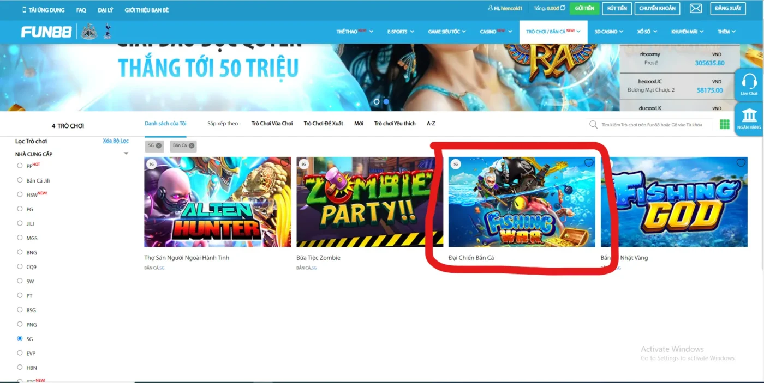Screen dimensions: 764x383
Task: Open the Thể Thao dropdown menu
Action: click(x=355, y=32)
